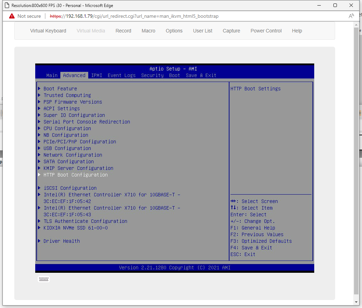
Task: Click the scroll down arrow of the page scrollbar
Action: (356, 302)
